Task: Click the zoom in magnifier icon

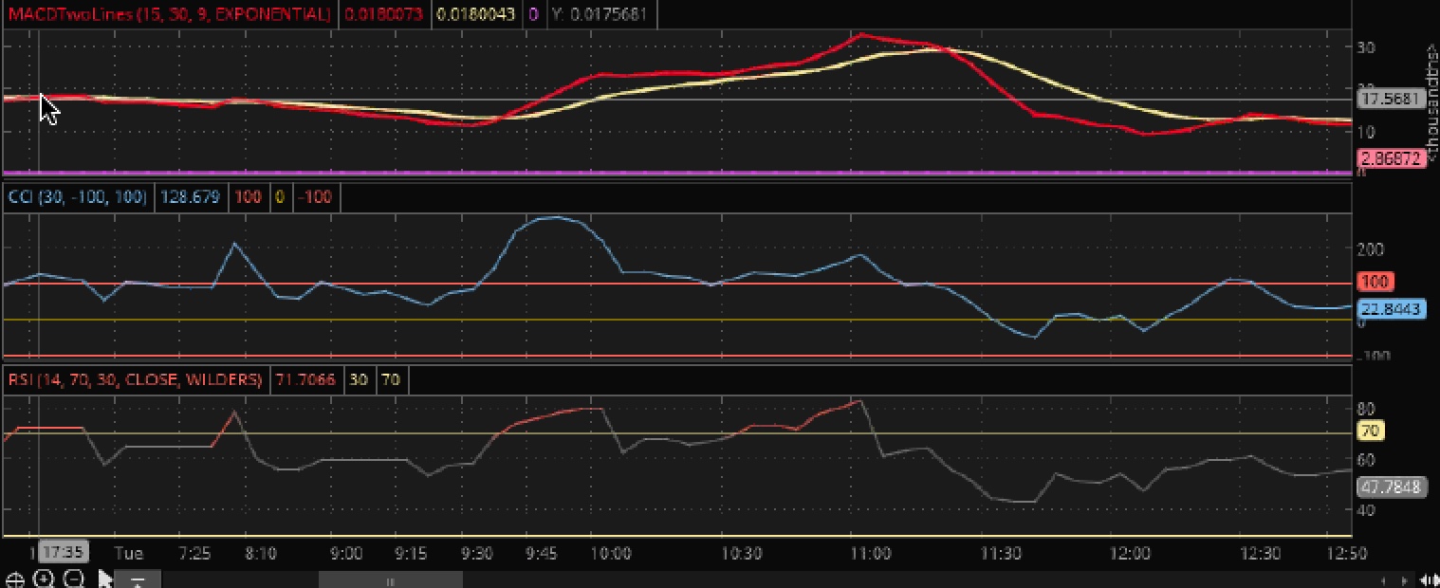Action: 45,579
